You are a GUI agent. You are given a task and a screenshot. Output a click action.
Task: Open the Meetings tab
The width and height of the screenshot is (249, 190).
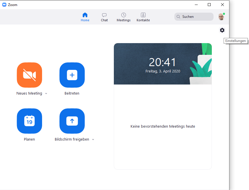click(x=124, y=17)
